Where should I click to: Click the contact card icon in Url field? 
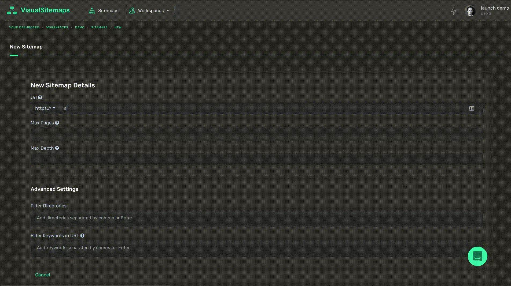(472, 108)
